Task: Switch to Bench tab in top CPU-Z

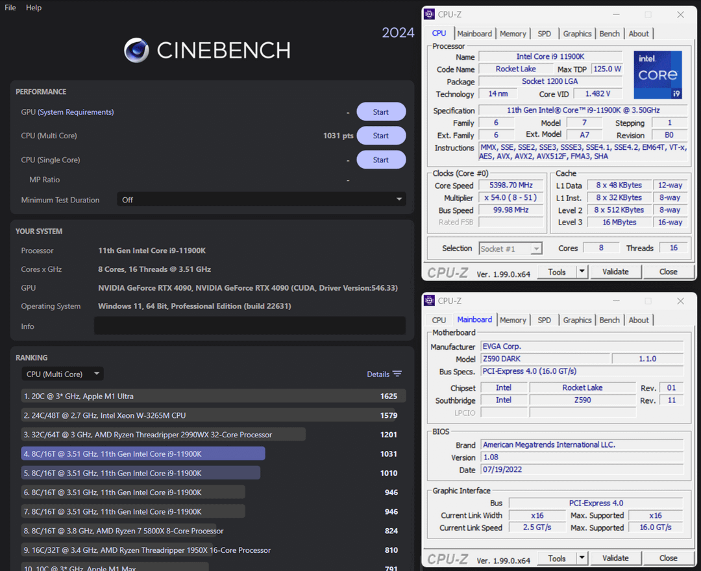Action: click(x=609, y=34)
